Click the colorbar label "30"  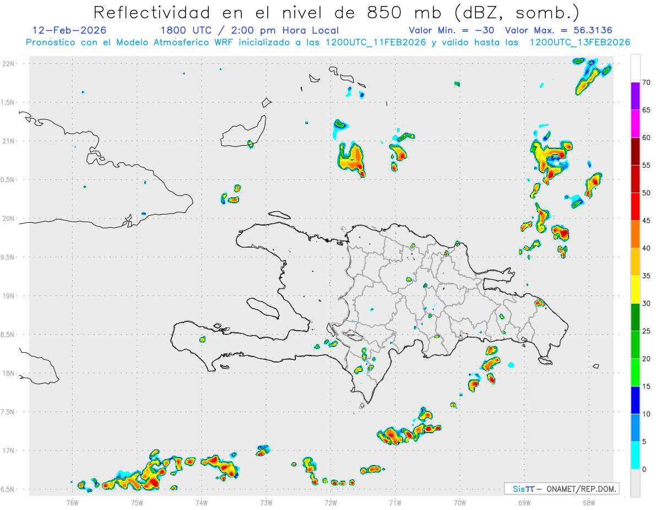point(646,304)
